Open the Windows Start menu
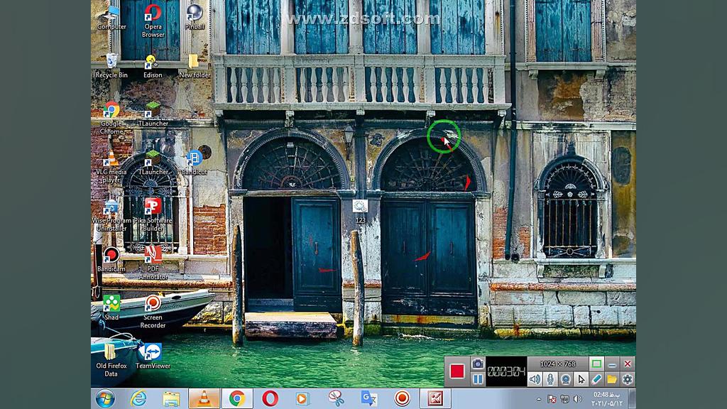This screenshot has height=409, width=727. tap(105, 399)
